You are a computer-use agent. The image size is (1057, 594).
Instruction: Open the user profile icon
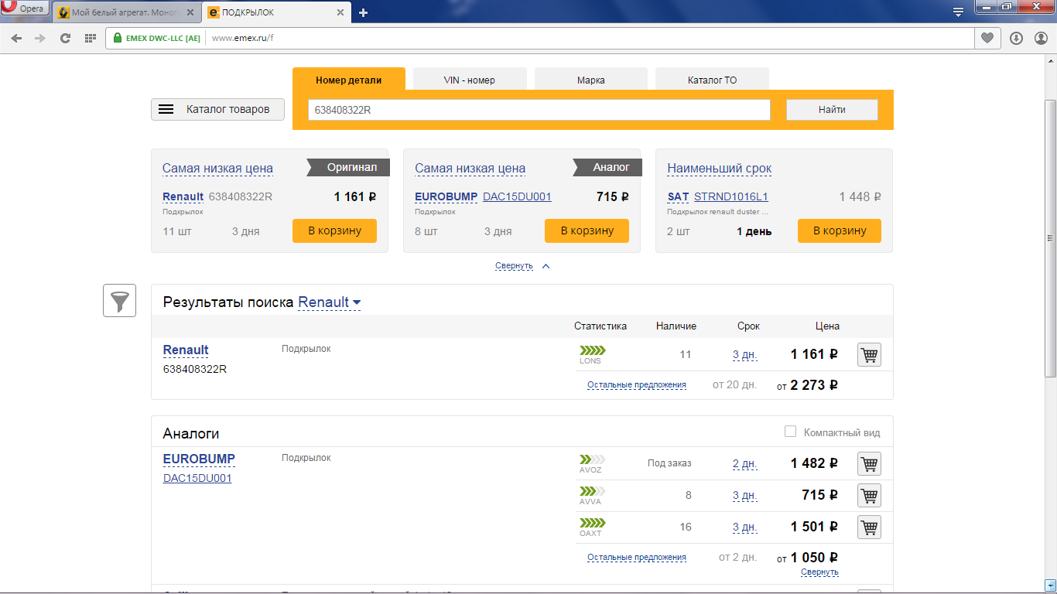(x=1041, y=38)
